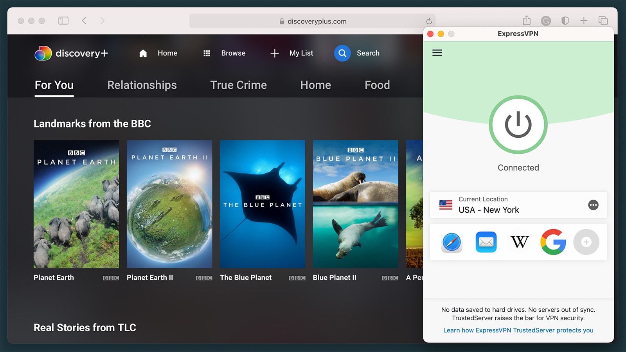Open the Browse grid icon

(207, 53)
